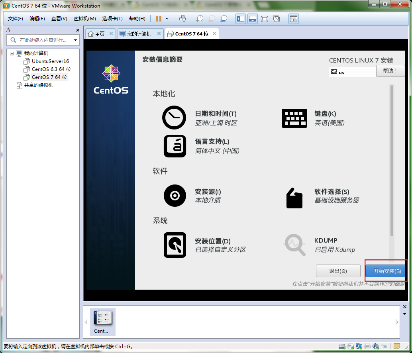
Task: Toggle the console view toolbar icon
Action: point(294,19)
